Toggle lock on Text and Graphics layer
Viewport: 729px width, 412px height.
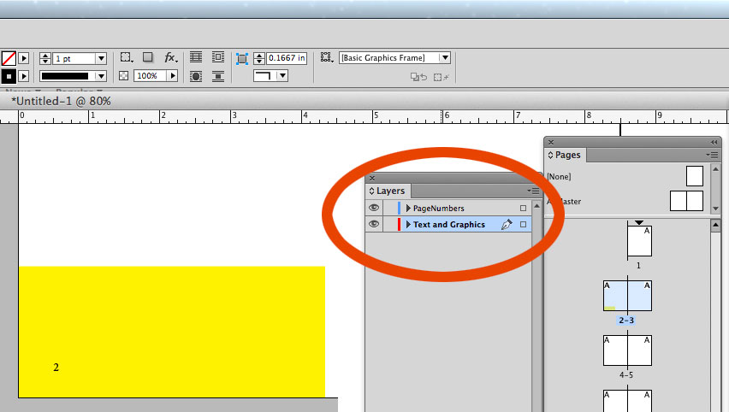point(390,224)
